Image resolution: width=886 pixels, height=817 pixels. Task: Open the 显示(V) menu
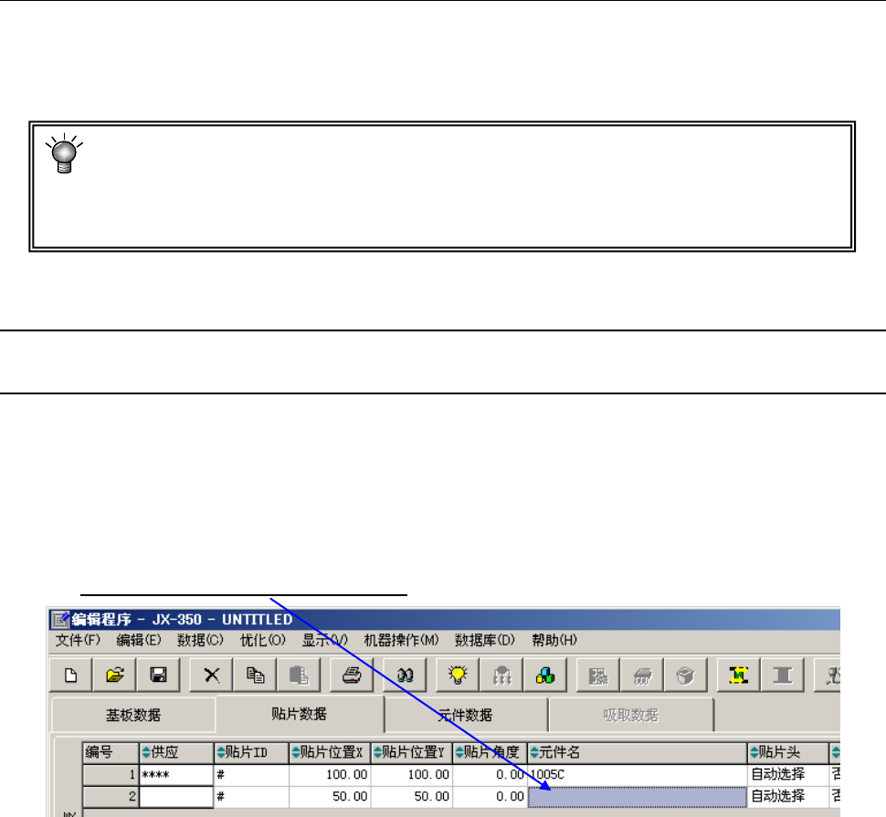tap(324, 640)
